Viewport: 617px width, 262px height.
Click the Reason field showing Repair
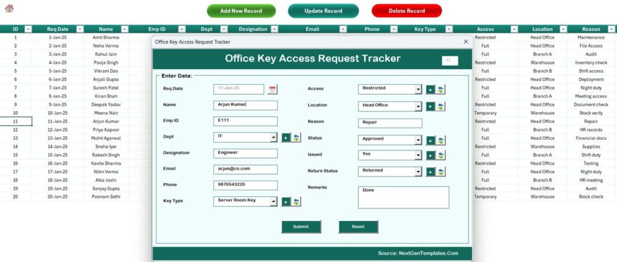390,123
